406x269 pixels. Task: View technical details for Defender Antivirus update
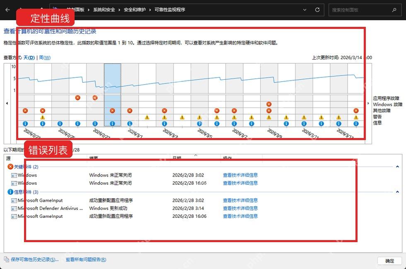[x=240, y=208]
